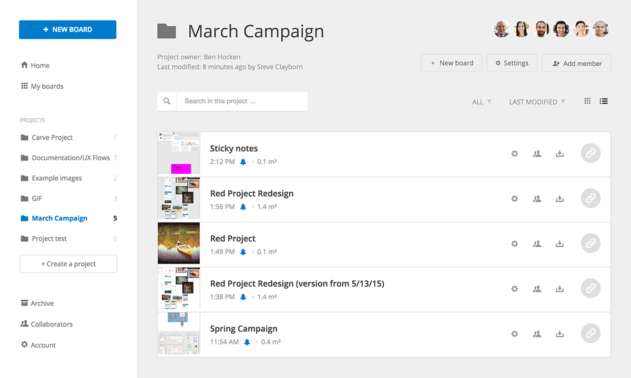Click the first member avatar
Screen dimensions: 631x378
tap(502, 29)
